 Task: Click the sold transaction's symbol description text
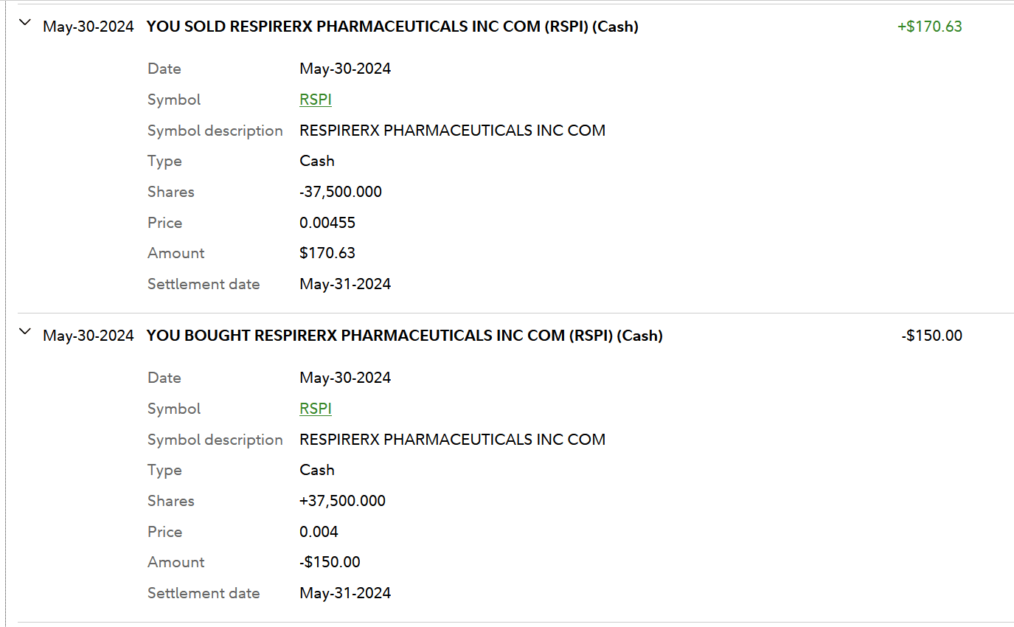pyautogui.click(x=452, y=131)
